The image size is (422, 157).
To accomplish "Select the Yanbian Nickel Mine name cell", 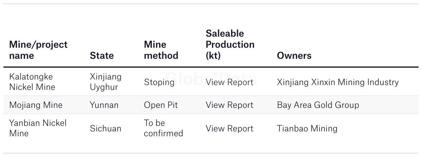I will (38, 128).
